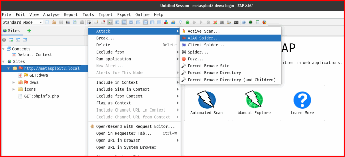Open the Tools menu
This screenshot has width=345, height=157.
[x=88, y=15]
